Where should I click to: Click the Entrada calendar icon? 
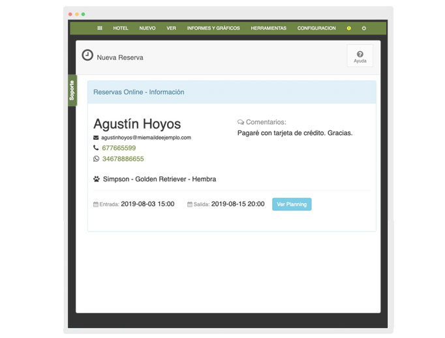click(x=96, y=204)
